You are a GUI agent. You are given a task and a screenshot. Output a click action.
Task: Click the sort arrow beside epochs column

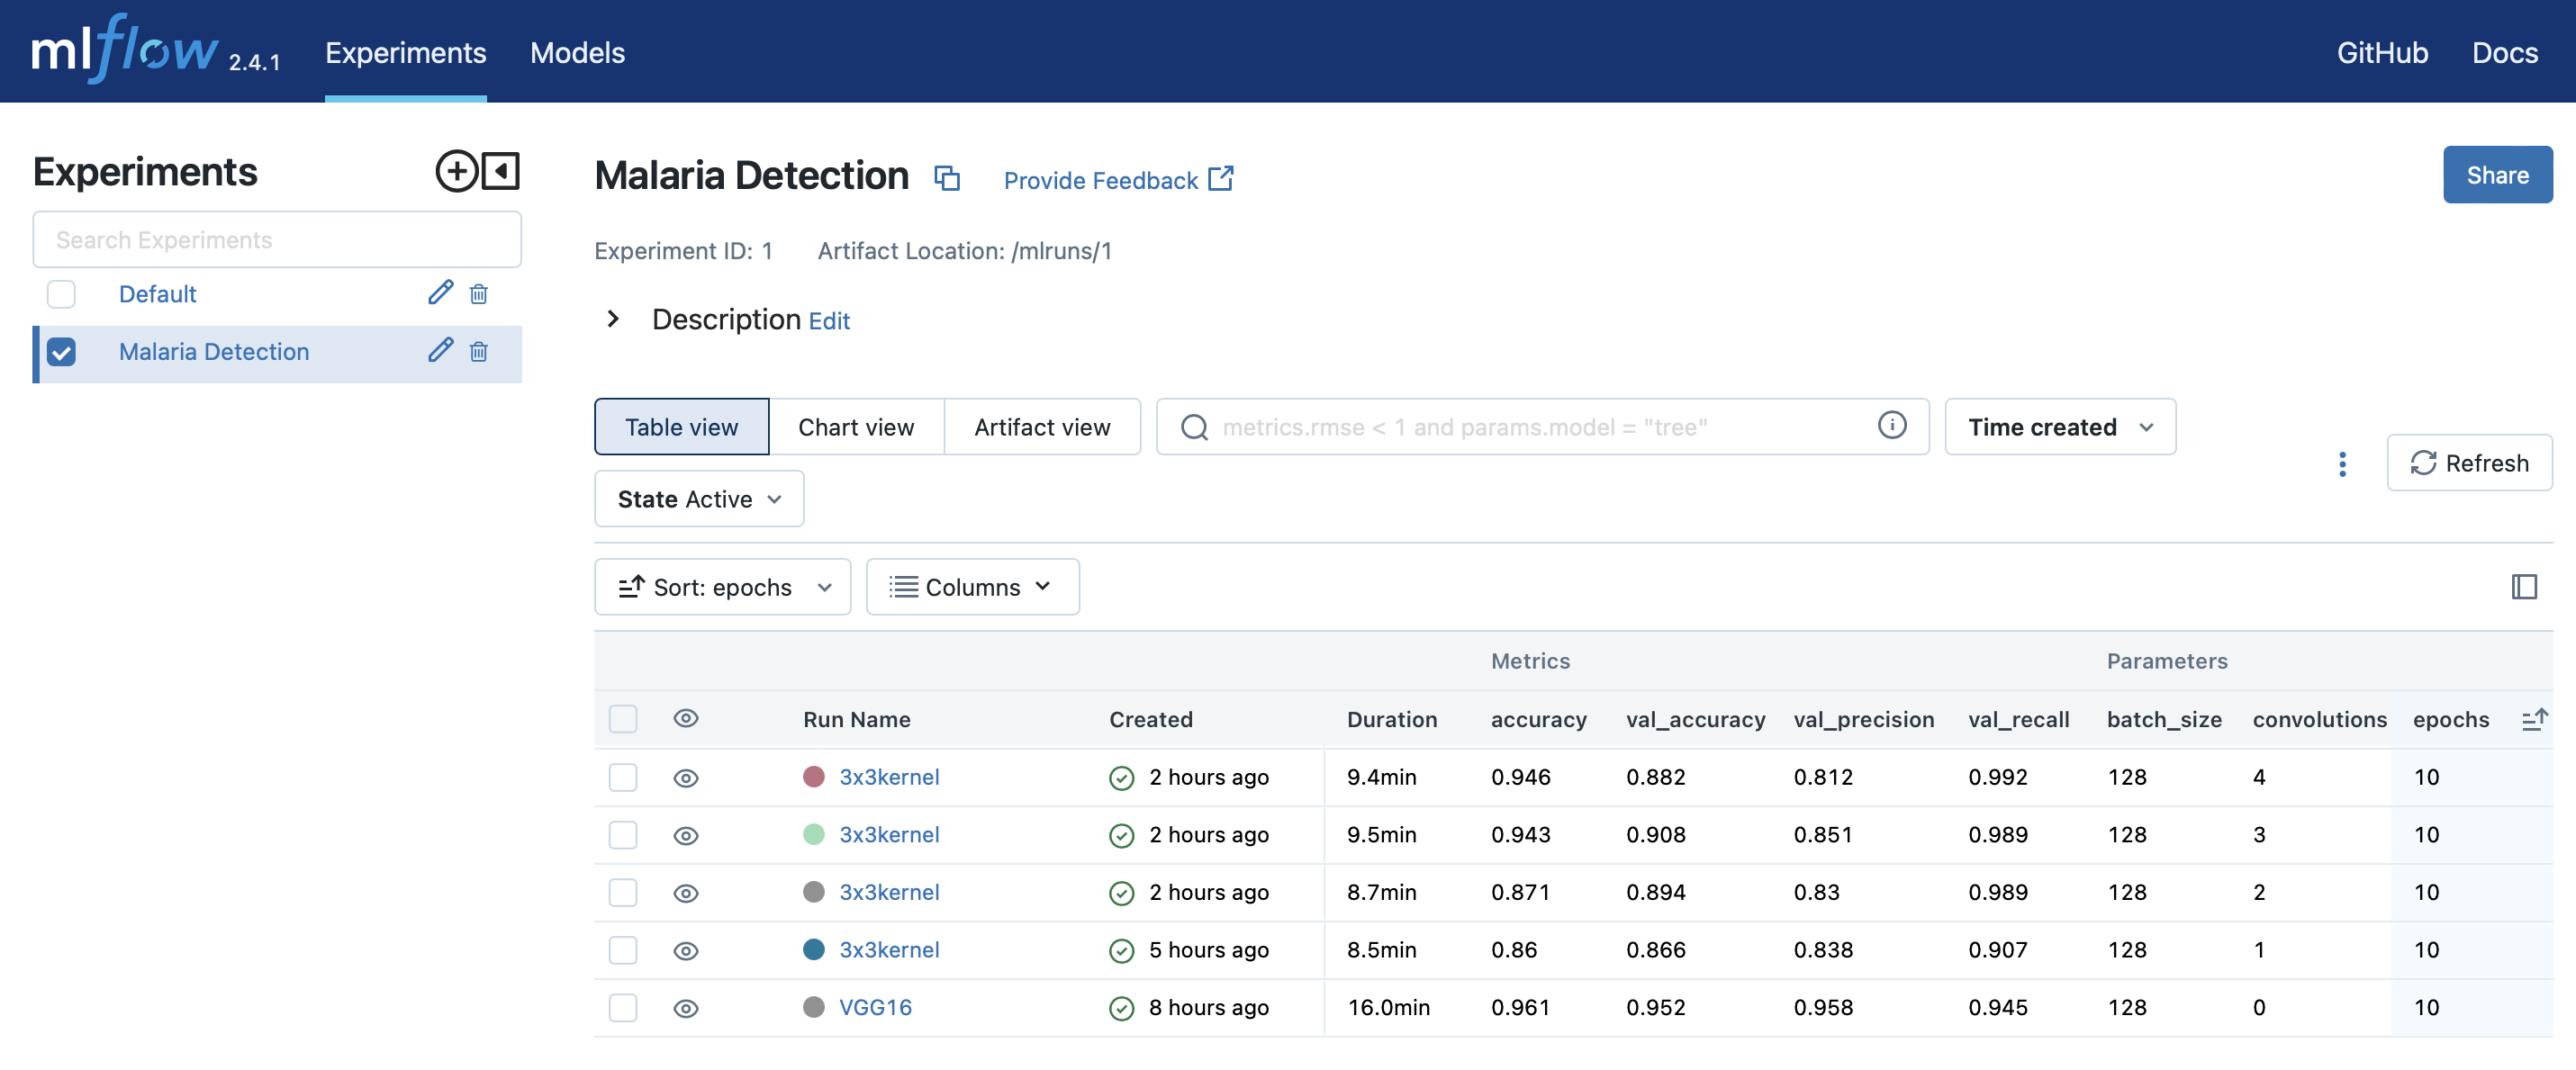[2535, 718]
